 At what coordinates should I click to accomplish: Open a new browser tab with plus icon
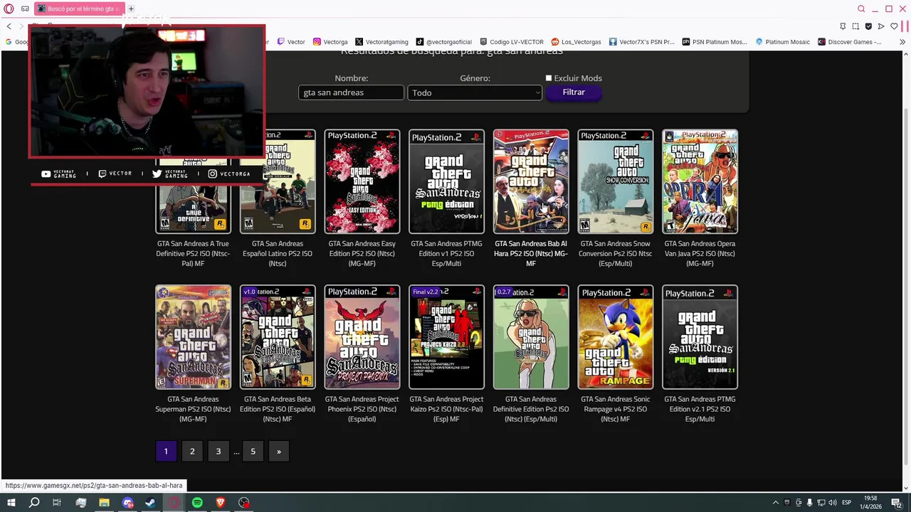[x=131, y=9]
